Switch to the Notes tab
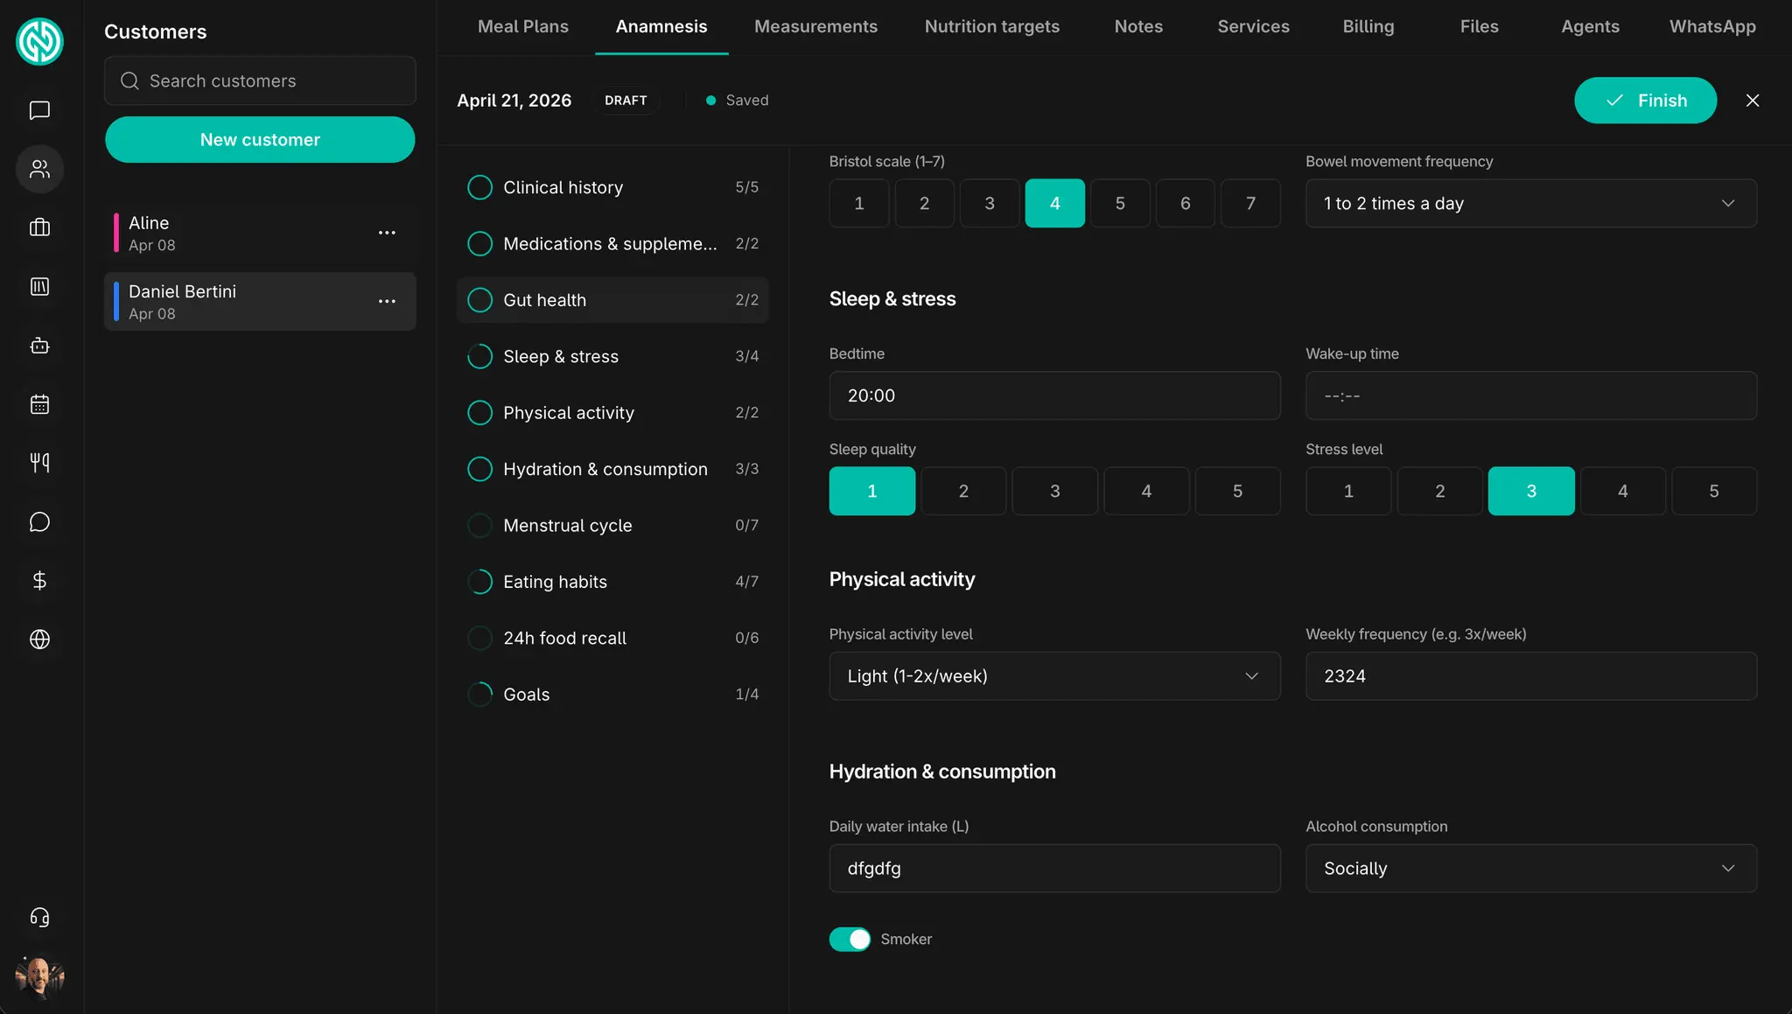This screenshot has height=1014, width=1792. click(1138, 26)
